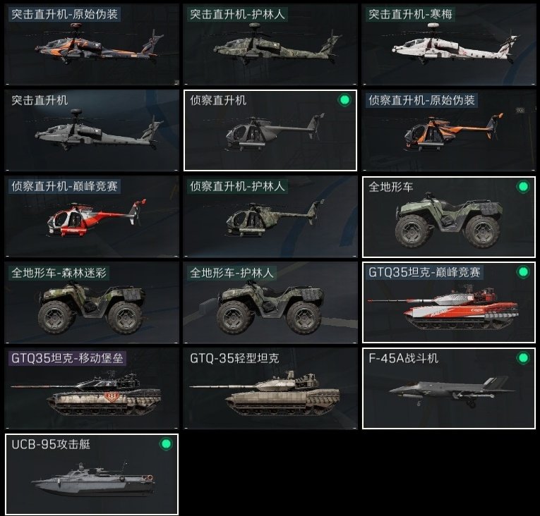The width and height of the screenshot is (540, 516).
Task: Choose the 全地形车-护林人 ATV skin
Action: coord(270,302)
